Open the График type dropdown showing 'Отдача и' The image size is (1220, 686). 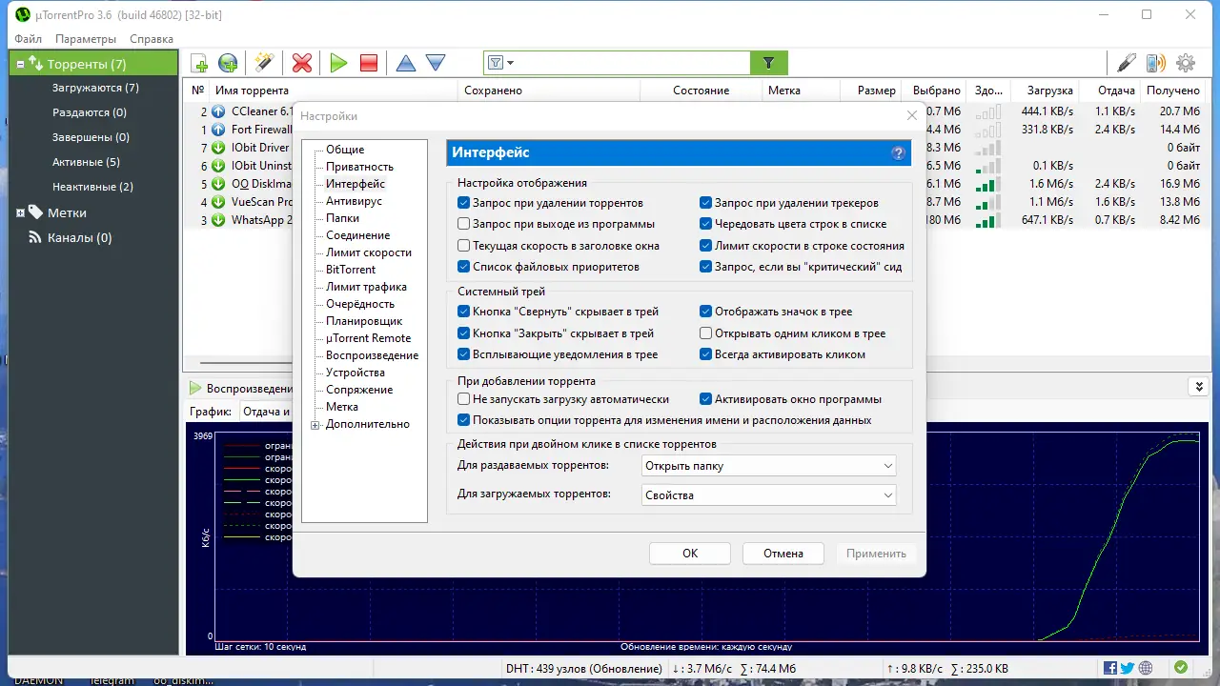[266, 412]
